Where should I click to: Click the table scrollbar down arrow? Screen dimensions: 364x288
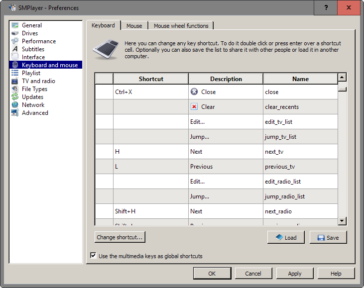coord(342,220)
